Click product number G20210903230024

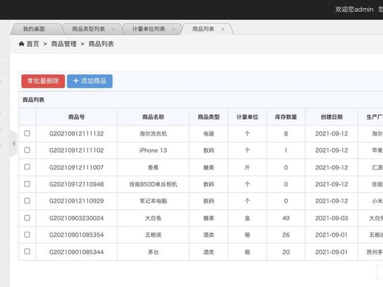click(77, 218)
